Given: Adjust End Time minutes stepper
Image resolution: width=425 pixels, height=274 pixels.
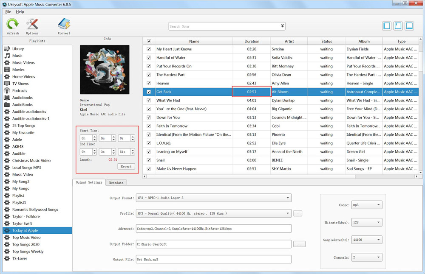Looking at the screenshot, I should coord(113,152).
